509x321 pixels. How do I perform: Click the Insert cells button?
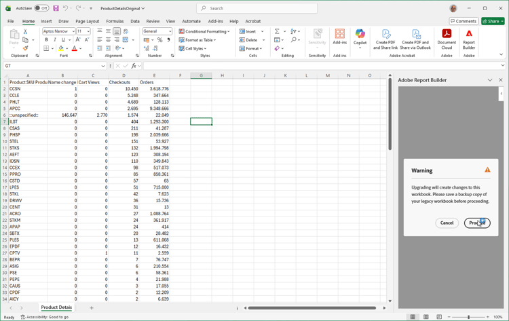(248, 31)
